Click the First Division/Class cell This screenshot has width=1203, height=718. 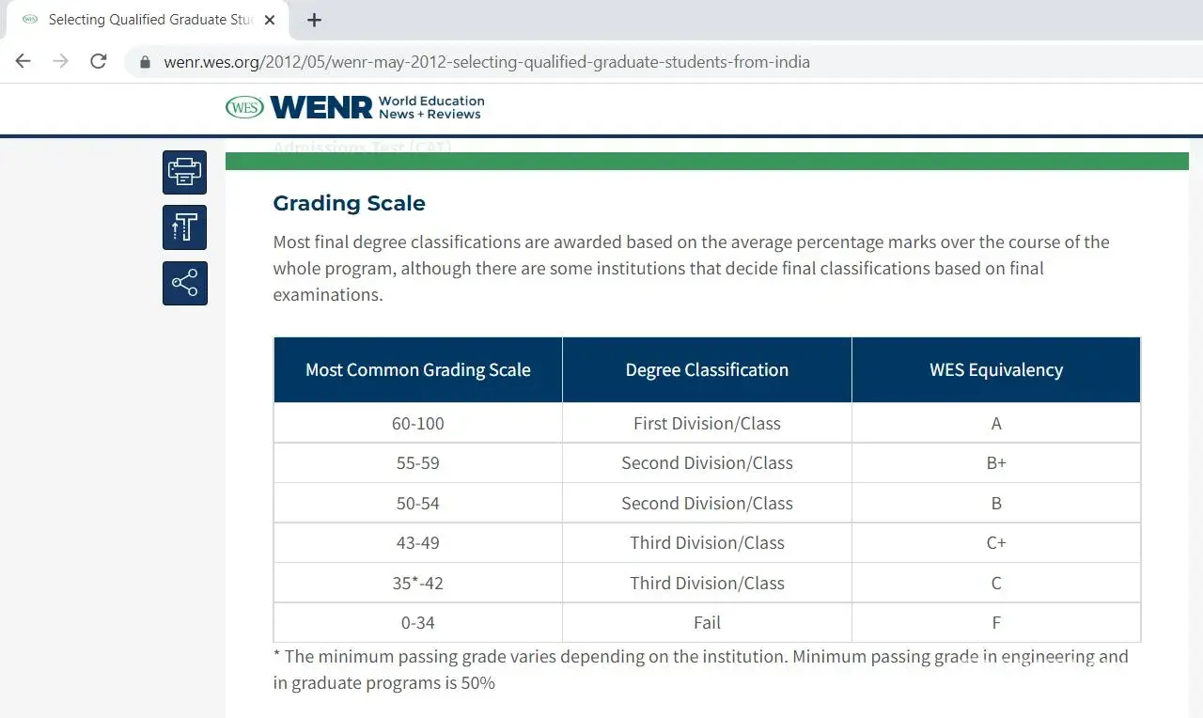[x=707, y=424]
